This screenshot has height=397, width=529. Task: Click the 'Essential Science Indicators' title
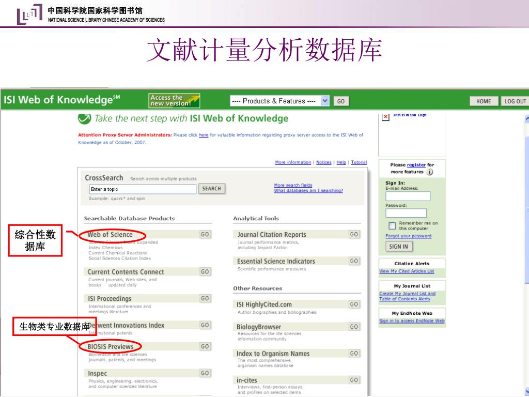click(276, 261)
